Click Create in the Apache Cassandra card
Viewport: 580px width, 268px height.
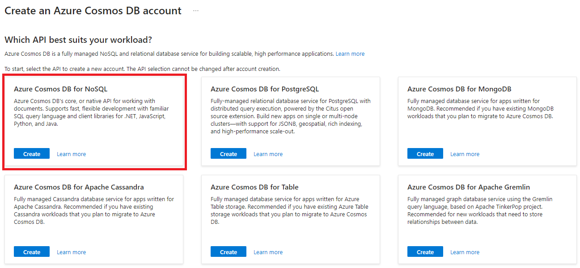click(32, 252)
